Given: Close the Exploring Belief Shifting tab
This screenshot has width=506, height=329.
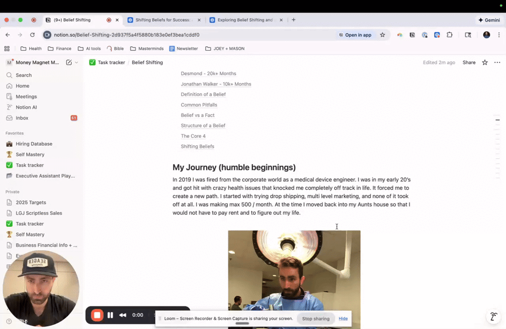Looking at the screenshot, I should click(281, 20).
